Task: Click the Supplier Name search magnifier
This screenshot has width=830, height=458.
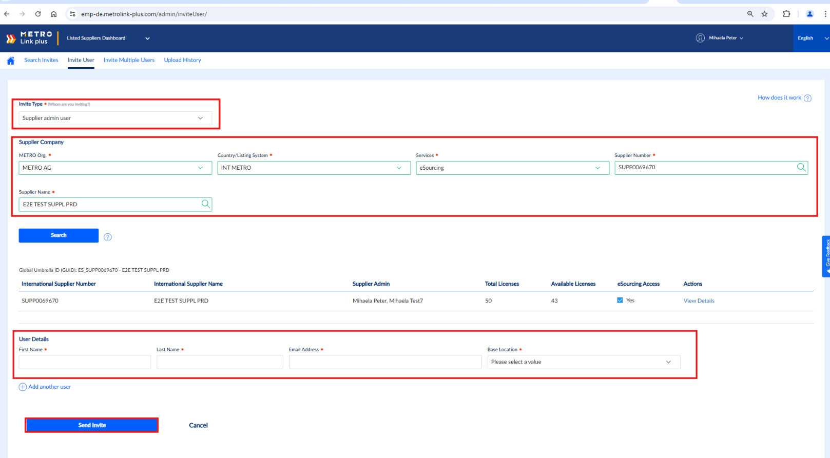Action: click(x=205, y=204)
